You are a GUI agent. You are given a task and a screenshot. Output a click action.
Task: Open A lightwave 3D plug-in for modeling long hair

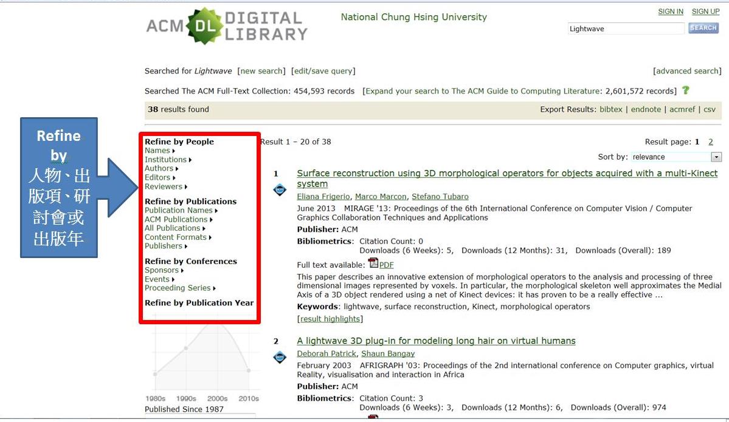[x=436, y=341]
